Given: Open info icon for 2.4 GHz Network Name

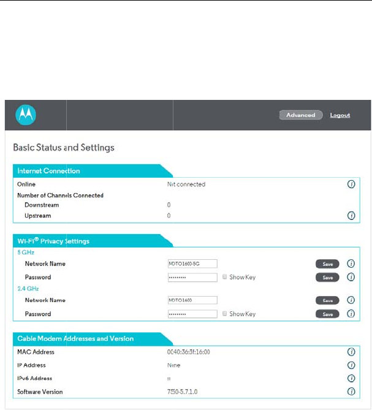Looking at the screenshot, I should (351, 300).
